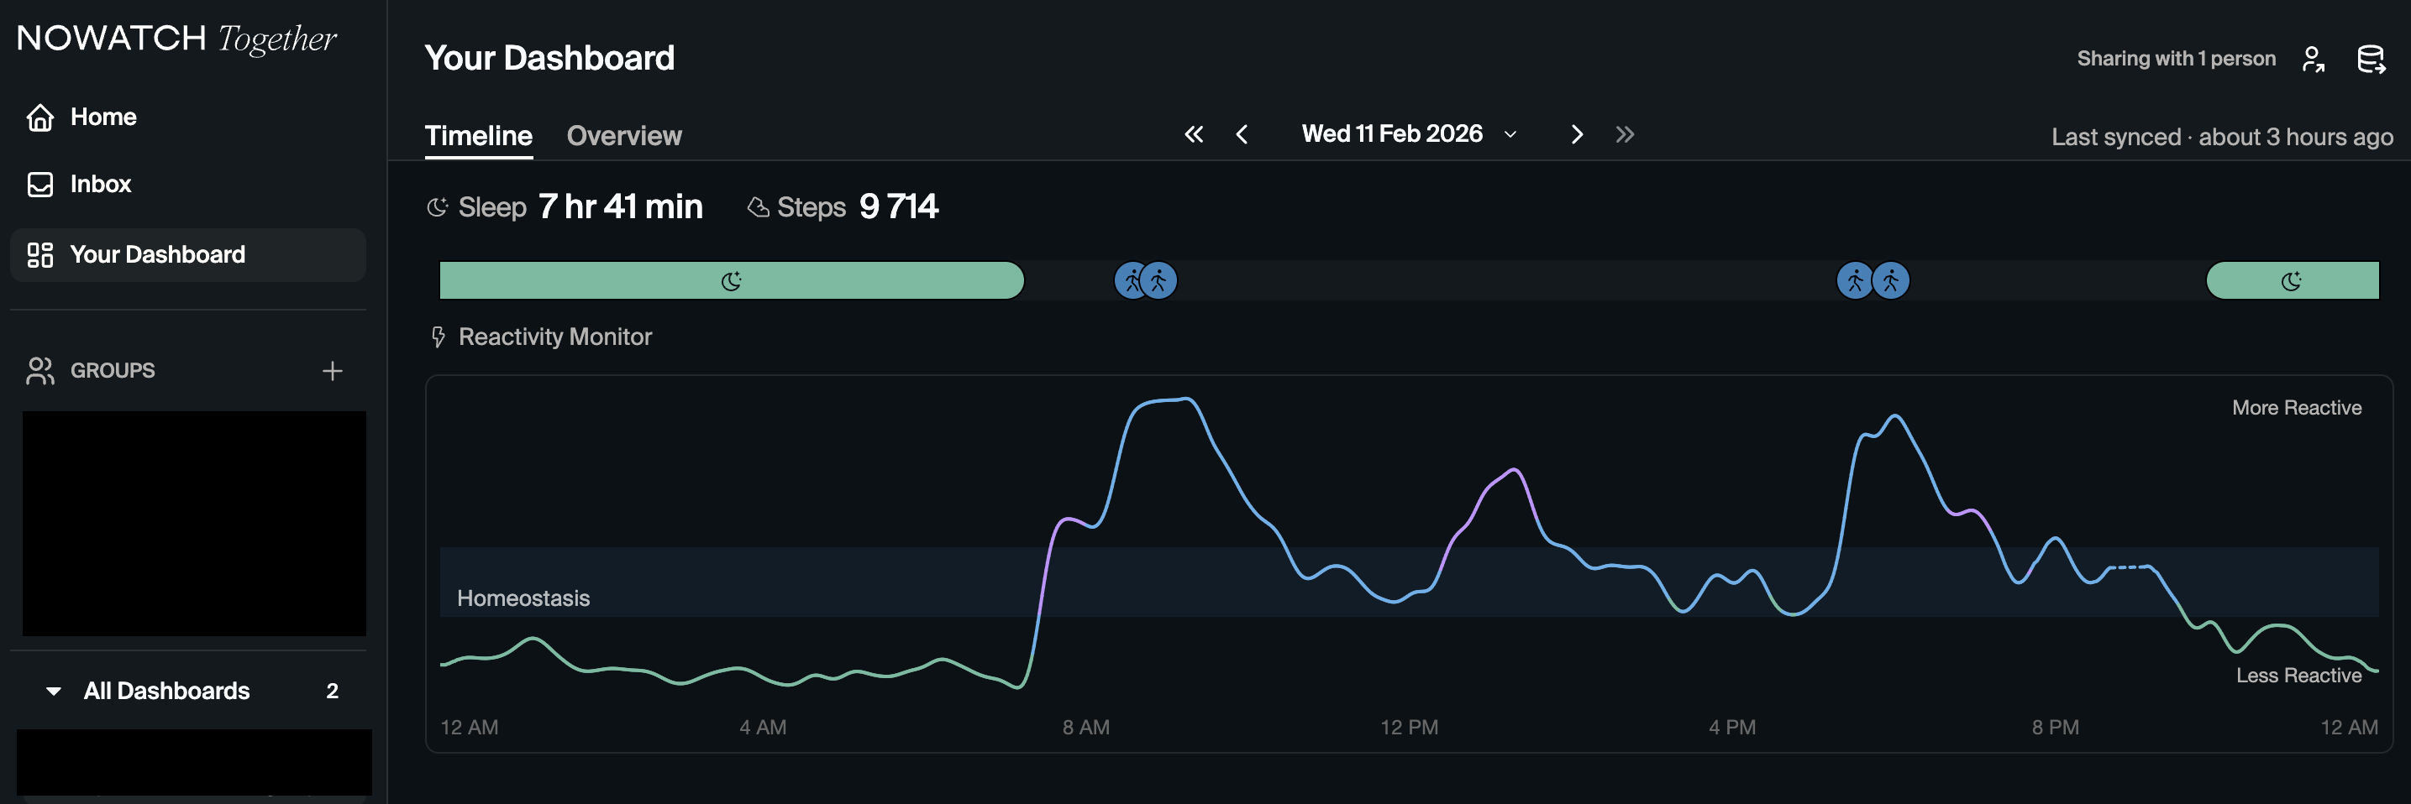This screenshot has width=2411, height=804.
Task: Click the More Reactive label
Action: pos(2297,408)
